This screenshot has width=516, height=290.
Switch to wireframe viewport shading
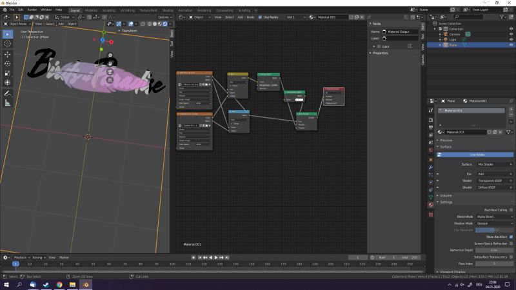(x=150, y=24)
